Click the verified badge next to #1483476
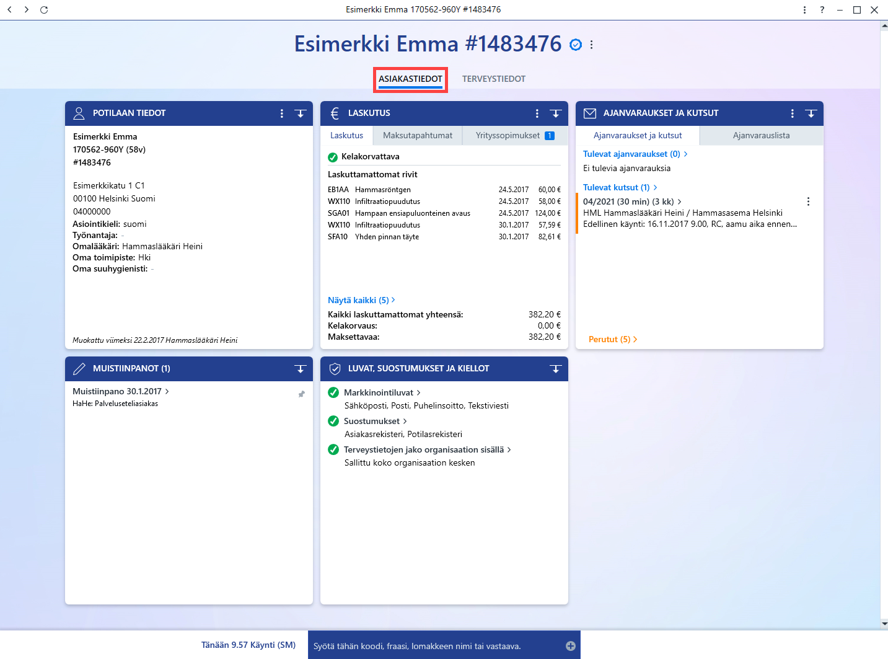 (x=576, y=45)
